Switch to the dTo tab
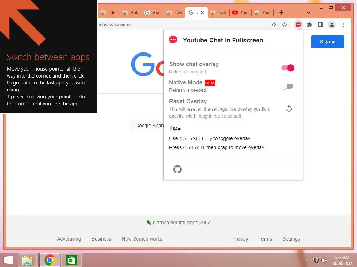Screen dimensions: 357x267 point(109,13)
